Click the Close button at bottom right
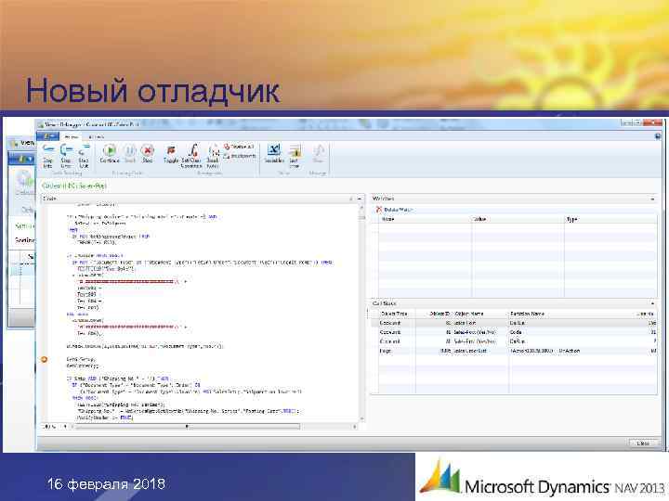Image resolution: width=669 pixels, height=501 pixels. coord(643,443)
